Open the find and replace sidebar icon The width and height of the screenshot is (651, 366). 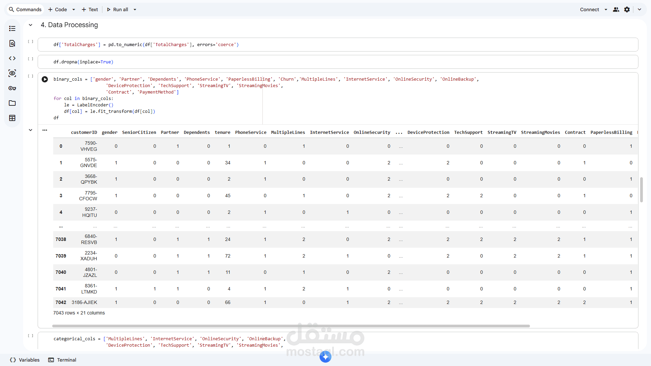coord(12,43)
